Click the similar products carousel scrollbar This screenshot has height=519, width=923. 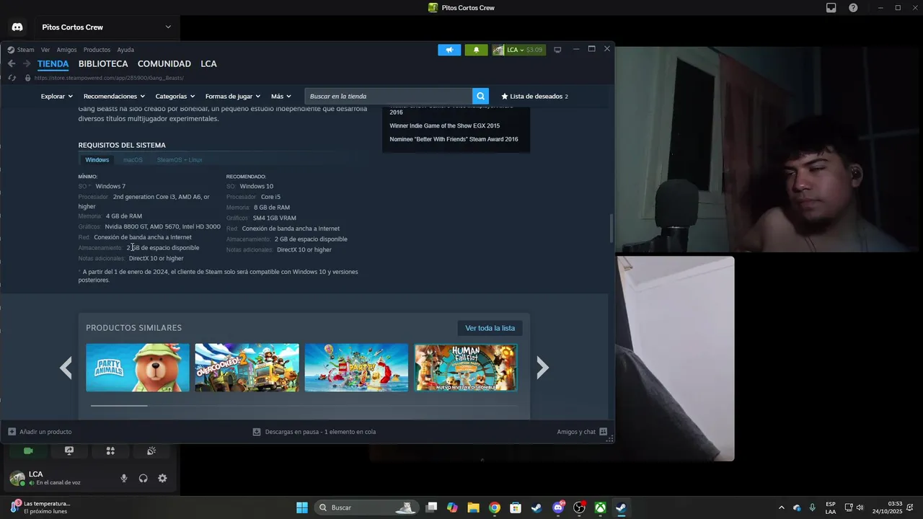point(119,406)
